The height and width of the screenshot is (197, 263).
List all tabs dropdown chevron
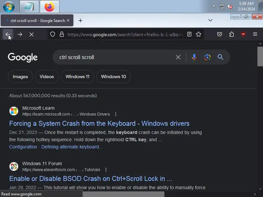(x=210, y=20)
